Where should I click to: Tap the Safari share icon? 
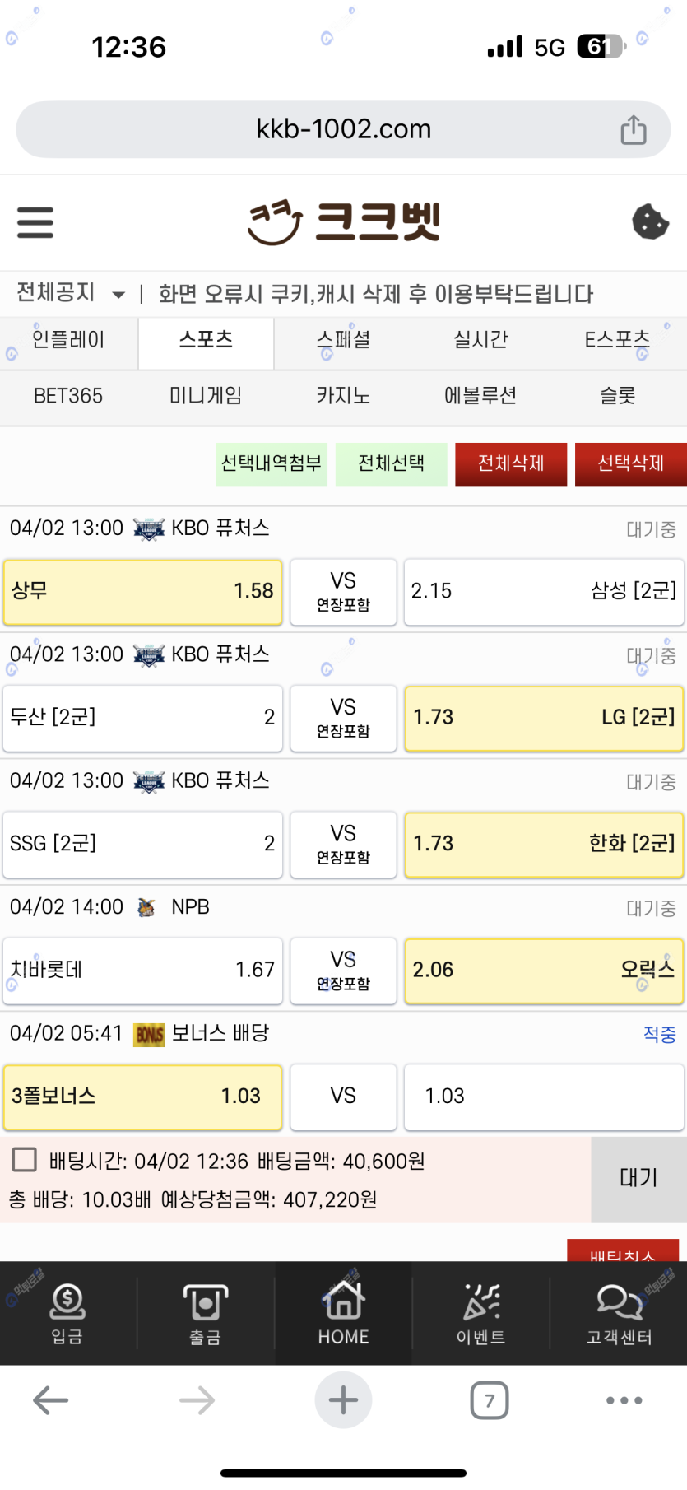tap(633, 129)
